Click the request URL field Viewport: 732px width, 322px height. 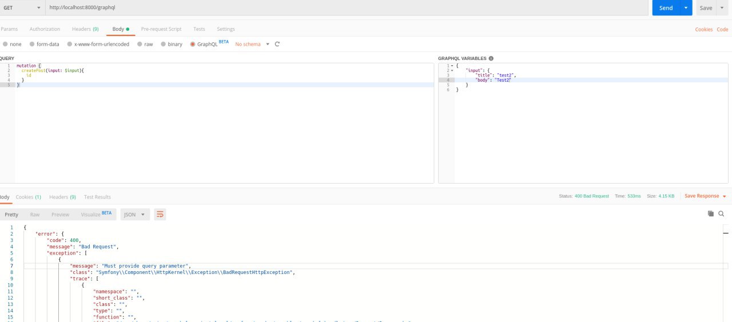click(x=346, y=7)
